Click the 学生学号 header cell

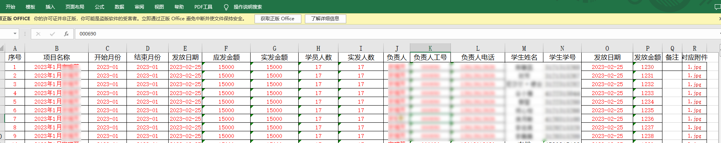click(x=562, y=57)
